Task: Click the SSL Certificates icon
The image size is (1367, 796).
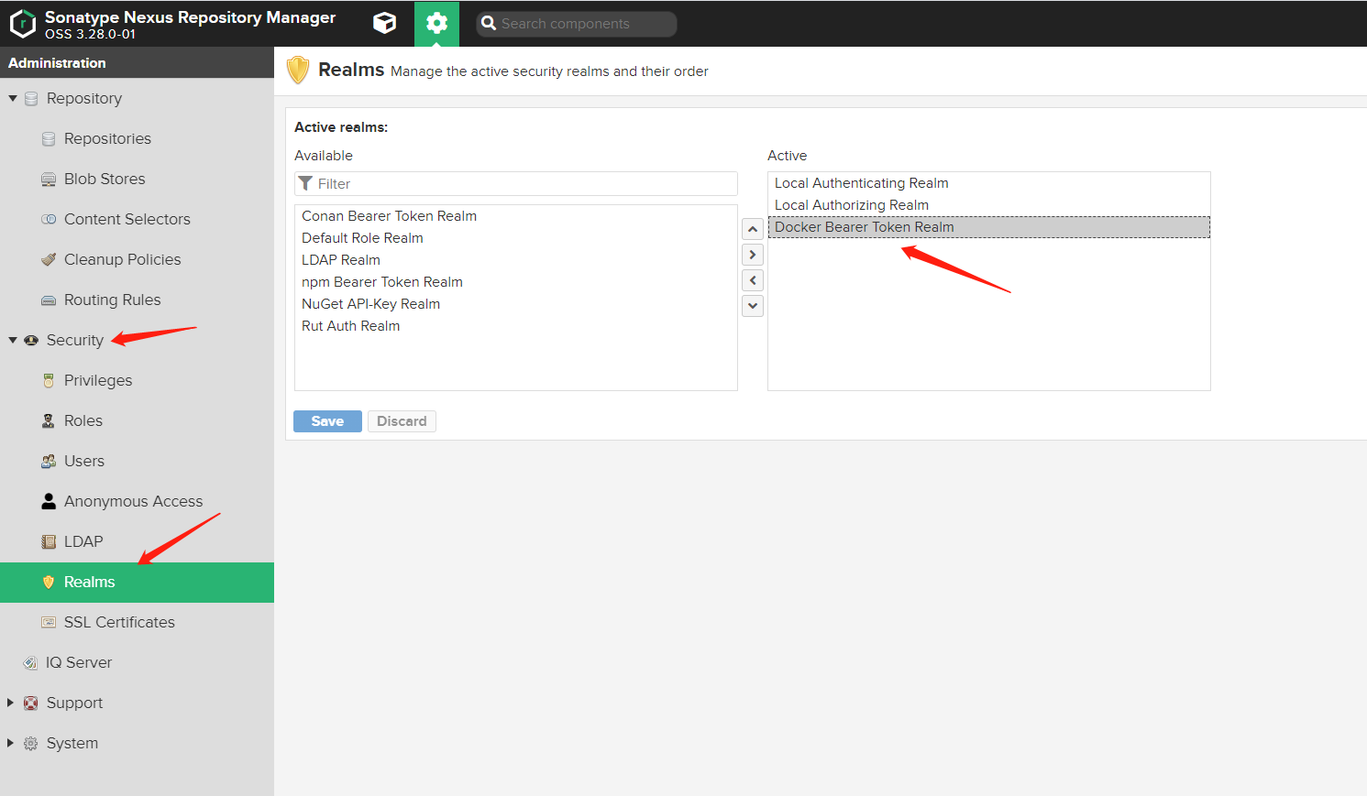Action: 49,622
